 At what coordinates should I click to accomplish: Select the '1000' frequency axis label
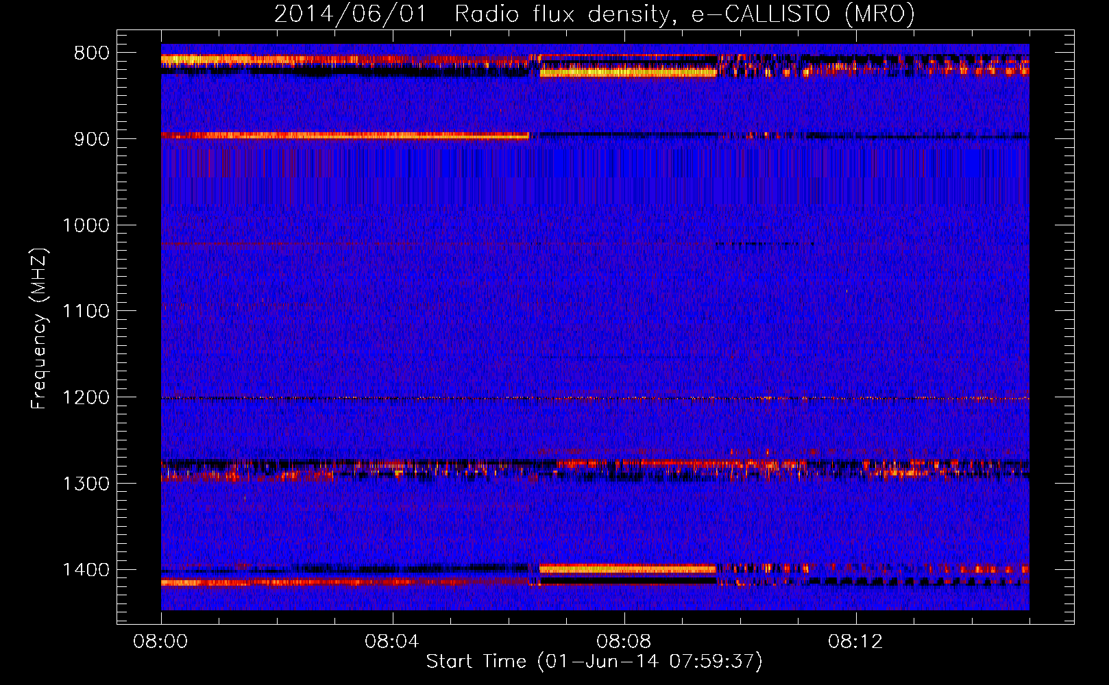click(86, 225)
